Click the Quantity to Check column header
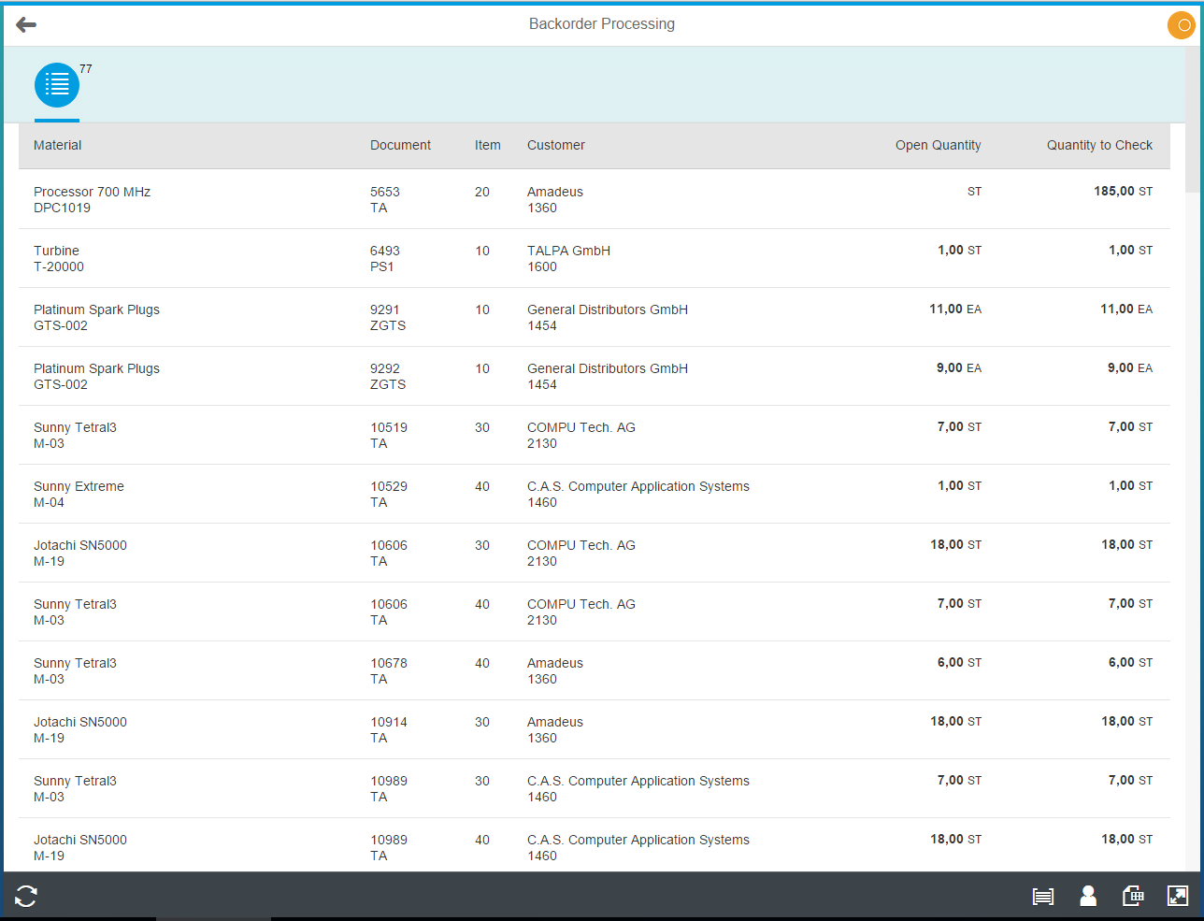The width and height of the screenshot is (1204, 921). pyautogui.click(x=1099, y=145)
